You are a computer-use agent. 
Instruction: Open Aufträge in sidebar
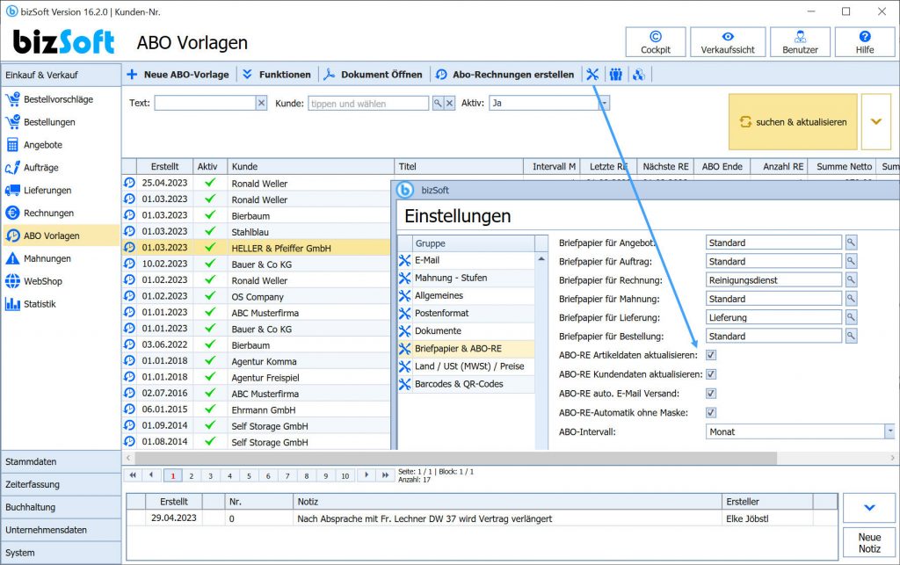click(x=61, y=168)
